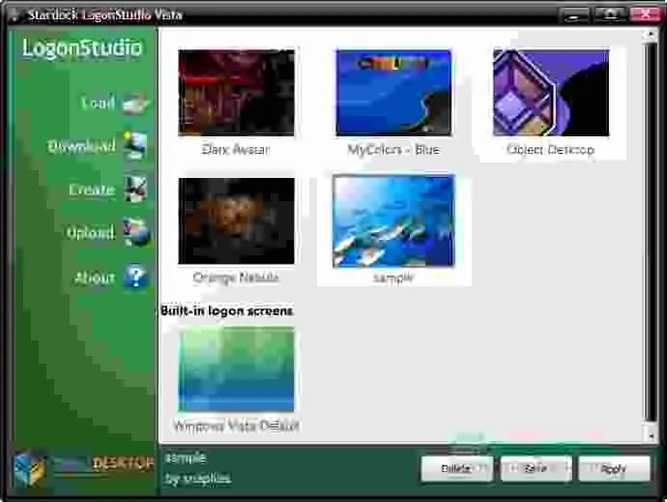Close the LogonStudio Vista window
Viewport: 667px width, 502px height.
(646, 15)
